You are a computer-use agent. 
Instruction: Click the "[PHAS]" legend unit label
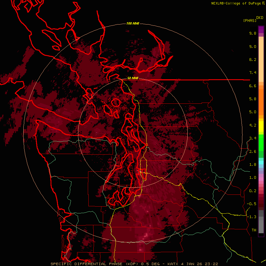(x=250, y=20)
